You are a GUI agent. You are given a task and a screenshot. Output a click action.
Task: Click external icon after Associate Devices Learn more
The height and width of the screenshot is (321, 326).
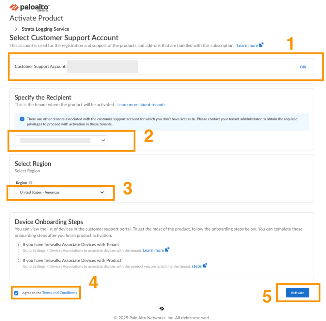point(167,250)
